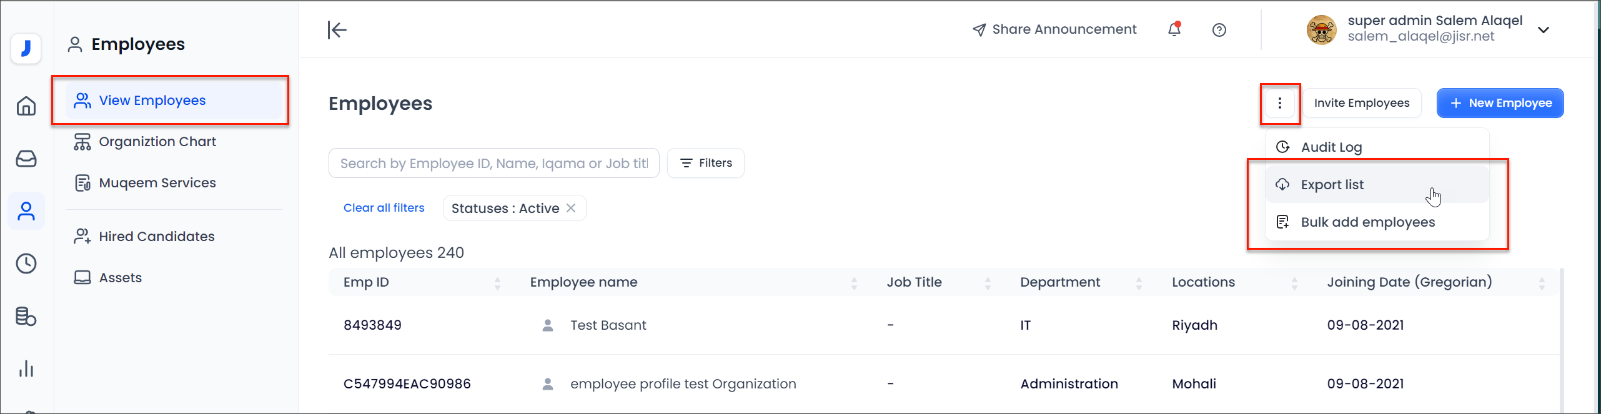Sort by the Emp ID column arrows
1601x414 pixels.
pyautogui.click(x=497, y=283)
